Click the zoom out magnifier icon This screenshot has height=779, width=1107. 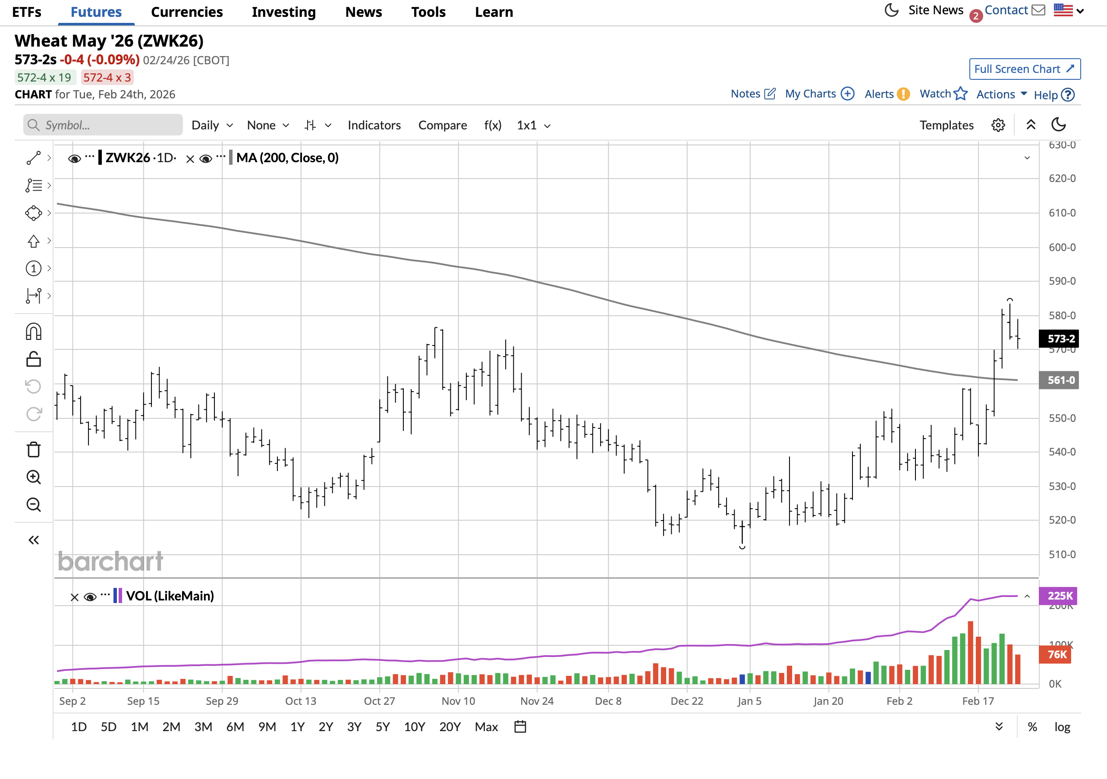pyautogui.click(x=33, y=505)
